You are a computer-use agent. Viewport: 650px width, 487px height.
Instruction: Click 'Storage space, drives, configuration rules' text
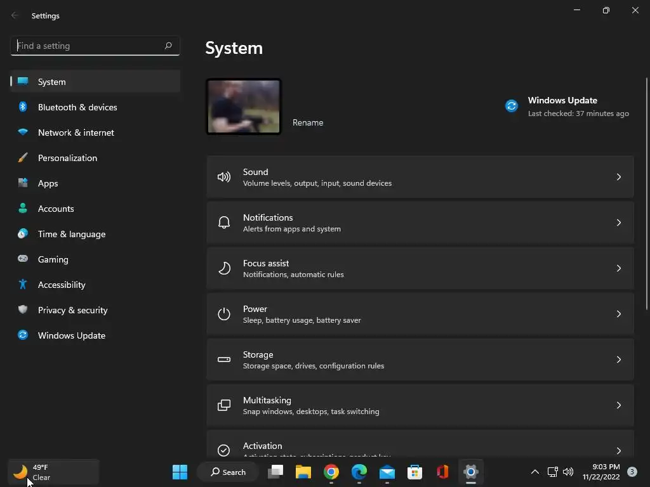tap(314, 366)
